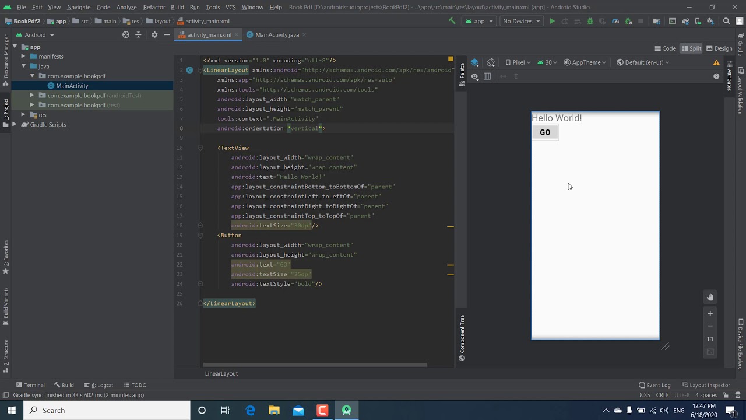746x420 pixels.
Task: Zoom in on the layout preview
Action: point(710,313)
